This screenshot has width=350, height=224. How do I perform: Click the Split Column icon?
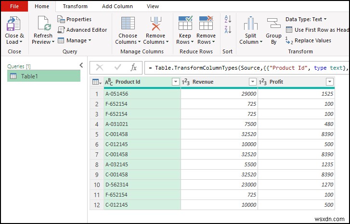250,23
